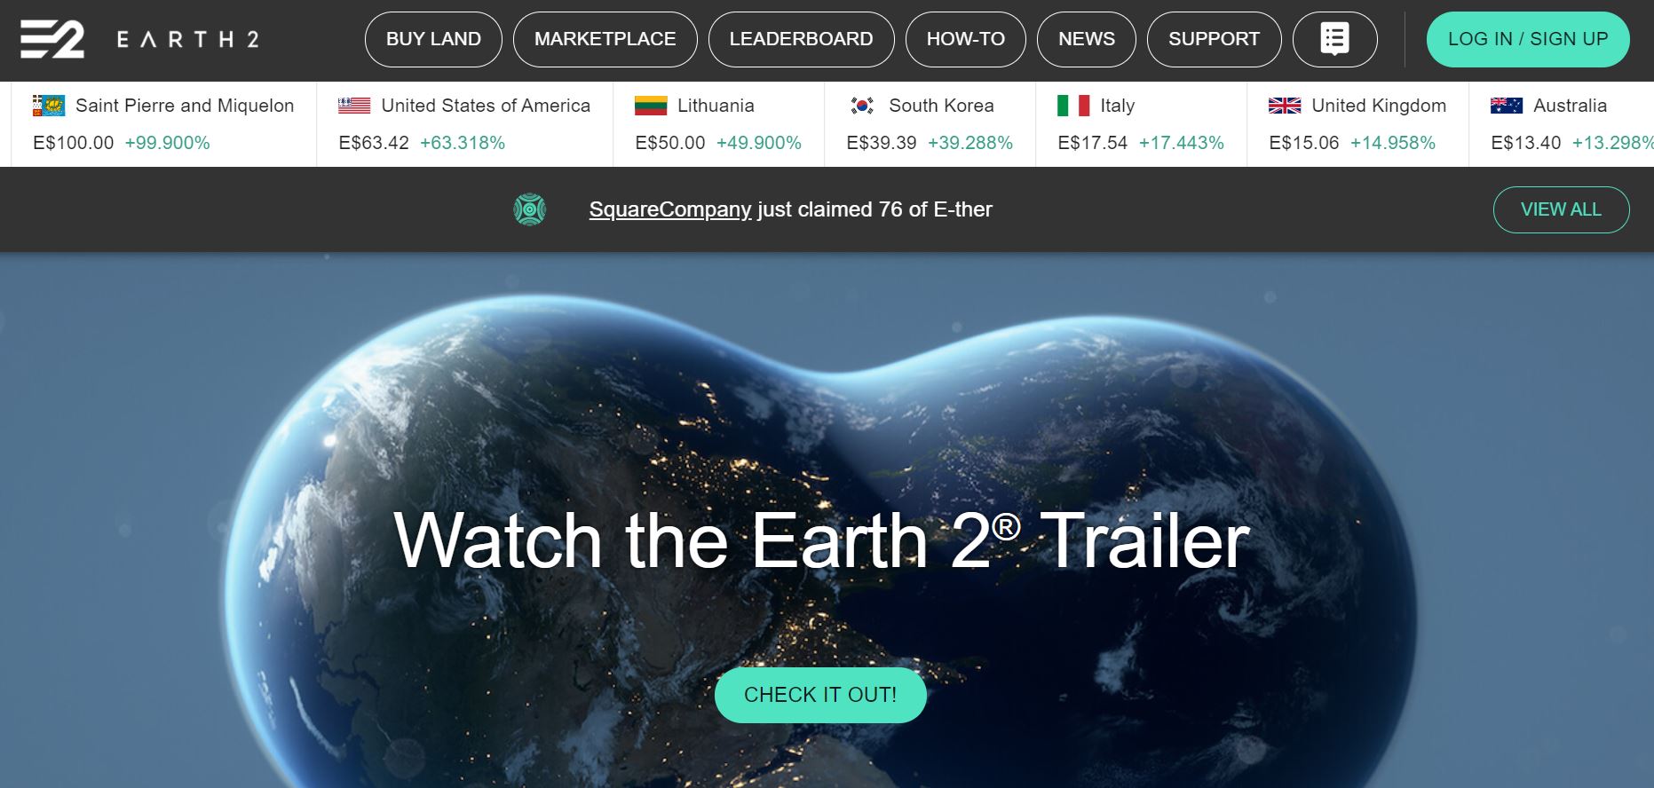Click the +14.958% change value
This screenshot has height=788, width=1654.
click(x=1393, y=143)
